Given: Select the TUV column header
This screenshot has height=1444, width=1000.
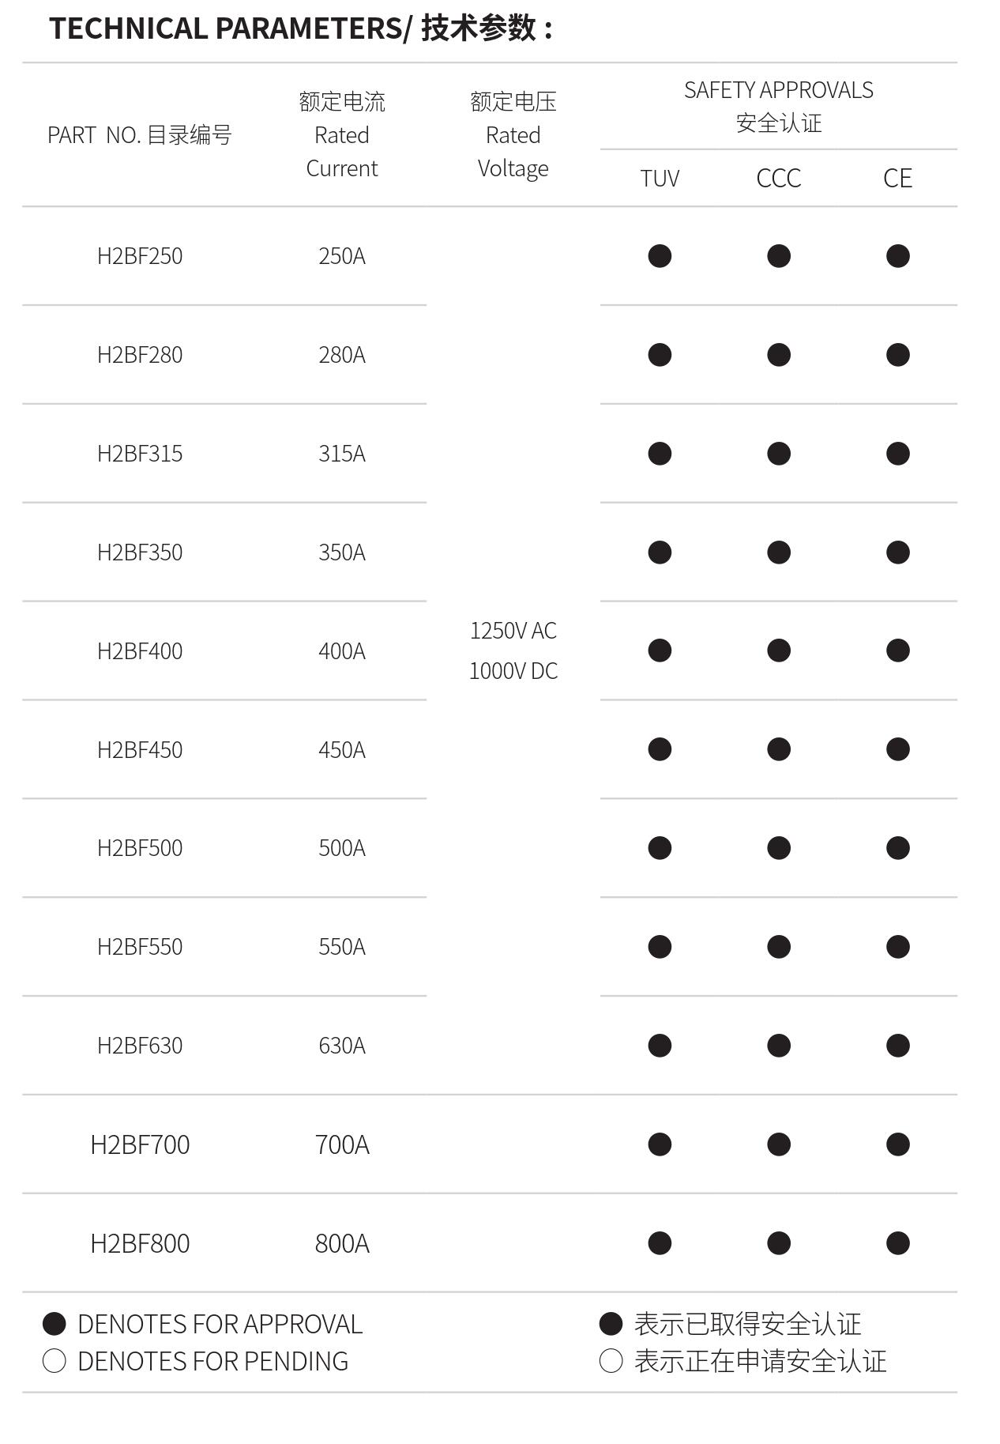Looking at the screenshot, I should [660, 179].
